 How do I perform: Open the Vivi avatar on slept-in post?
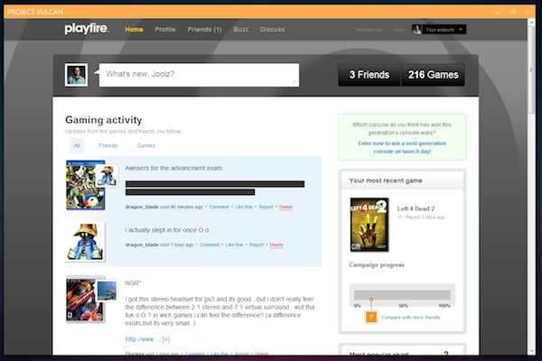[85, 242]
